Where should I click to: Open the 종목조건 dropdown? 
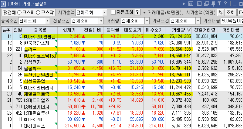coord(47,21)
